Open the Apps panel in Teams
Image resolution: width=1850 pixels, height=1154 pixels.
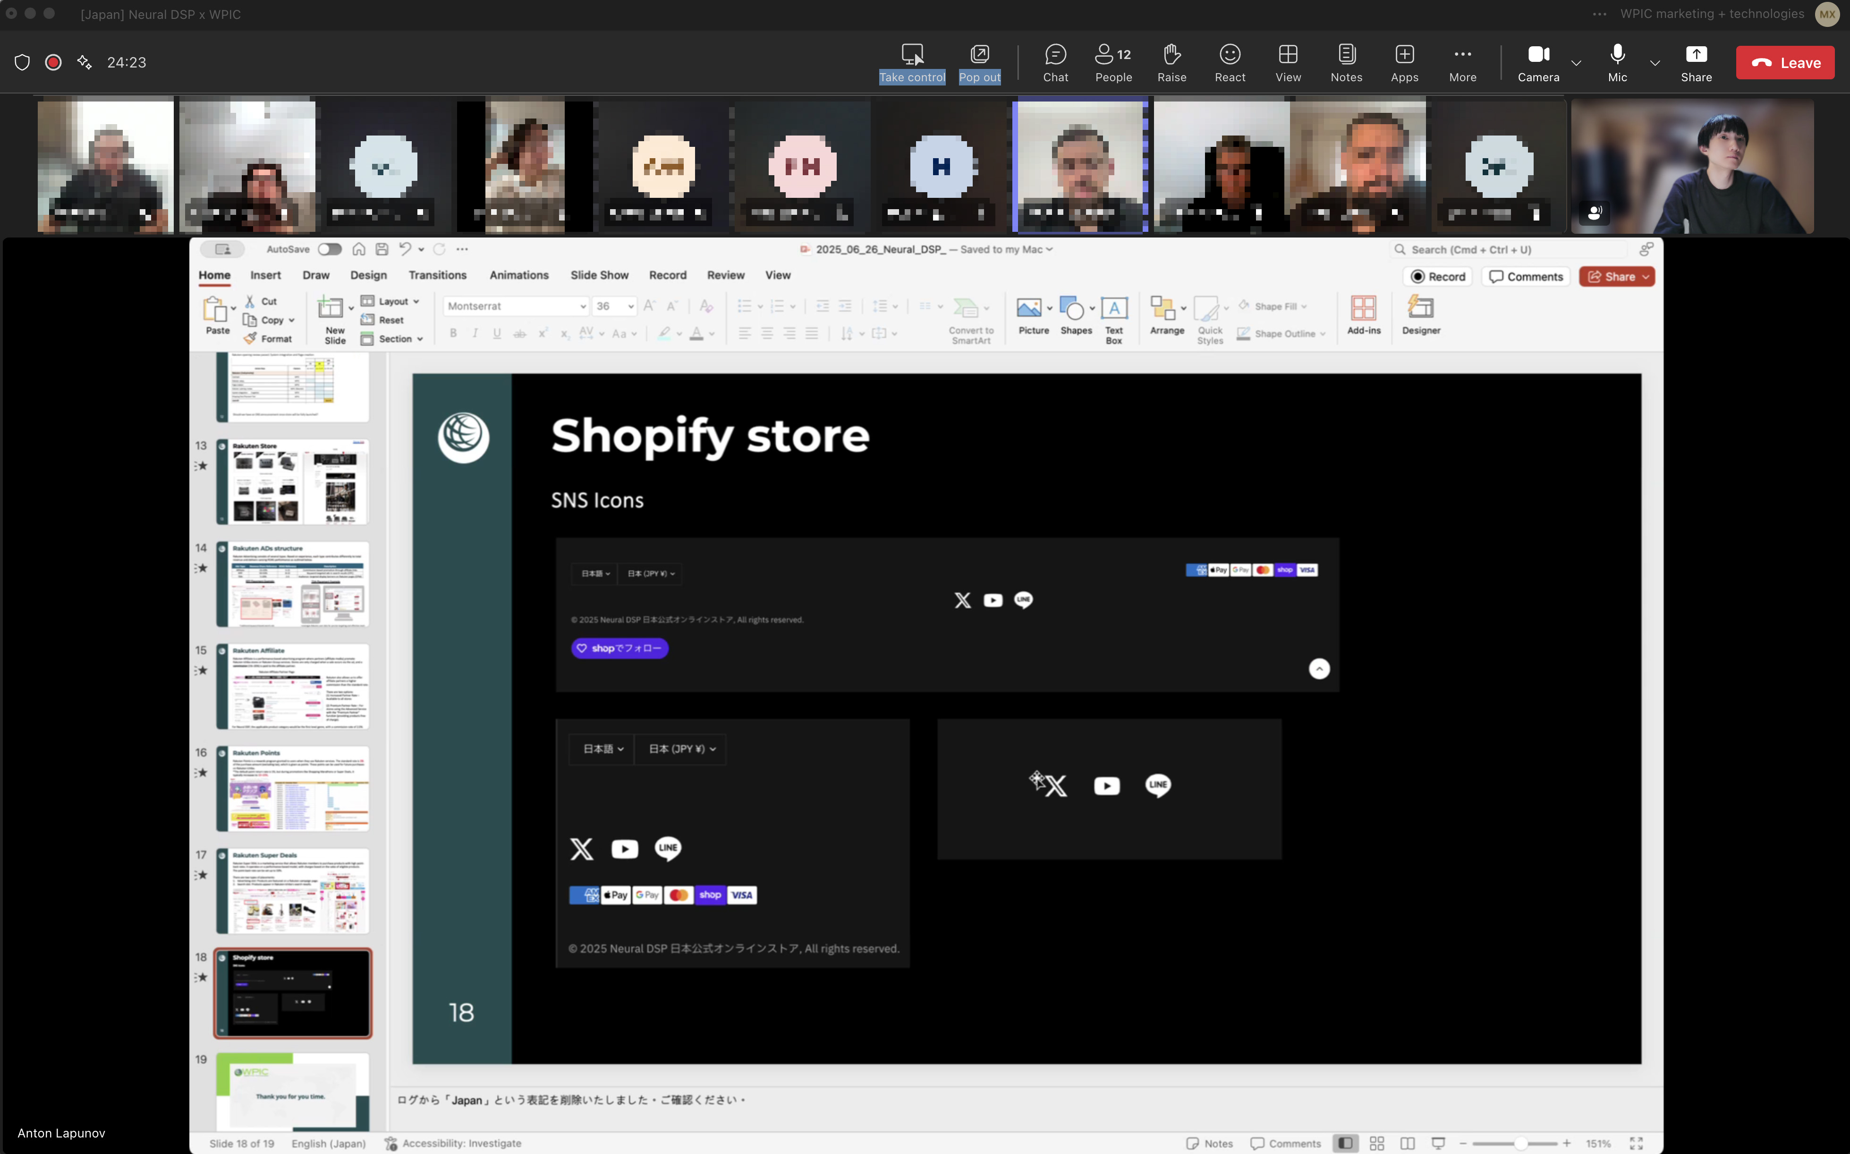coord(1404,63)
